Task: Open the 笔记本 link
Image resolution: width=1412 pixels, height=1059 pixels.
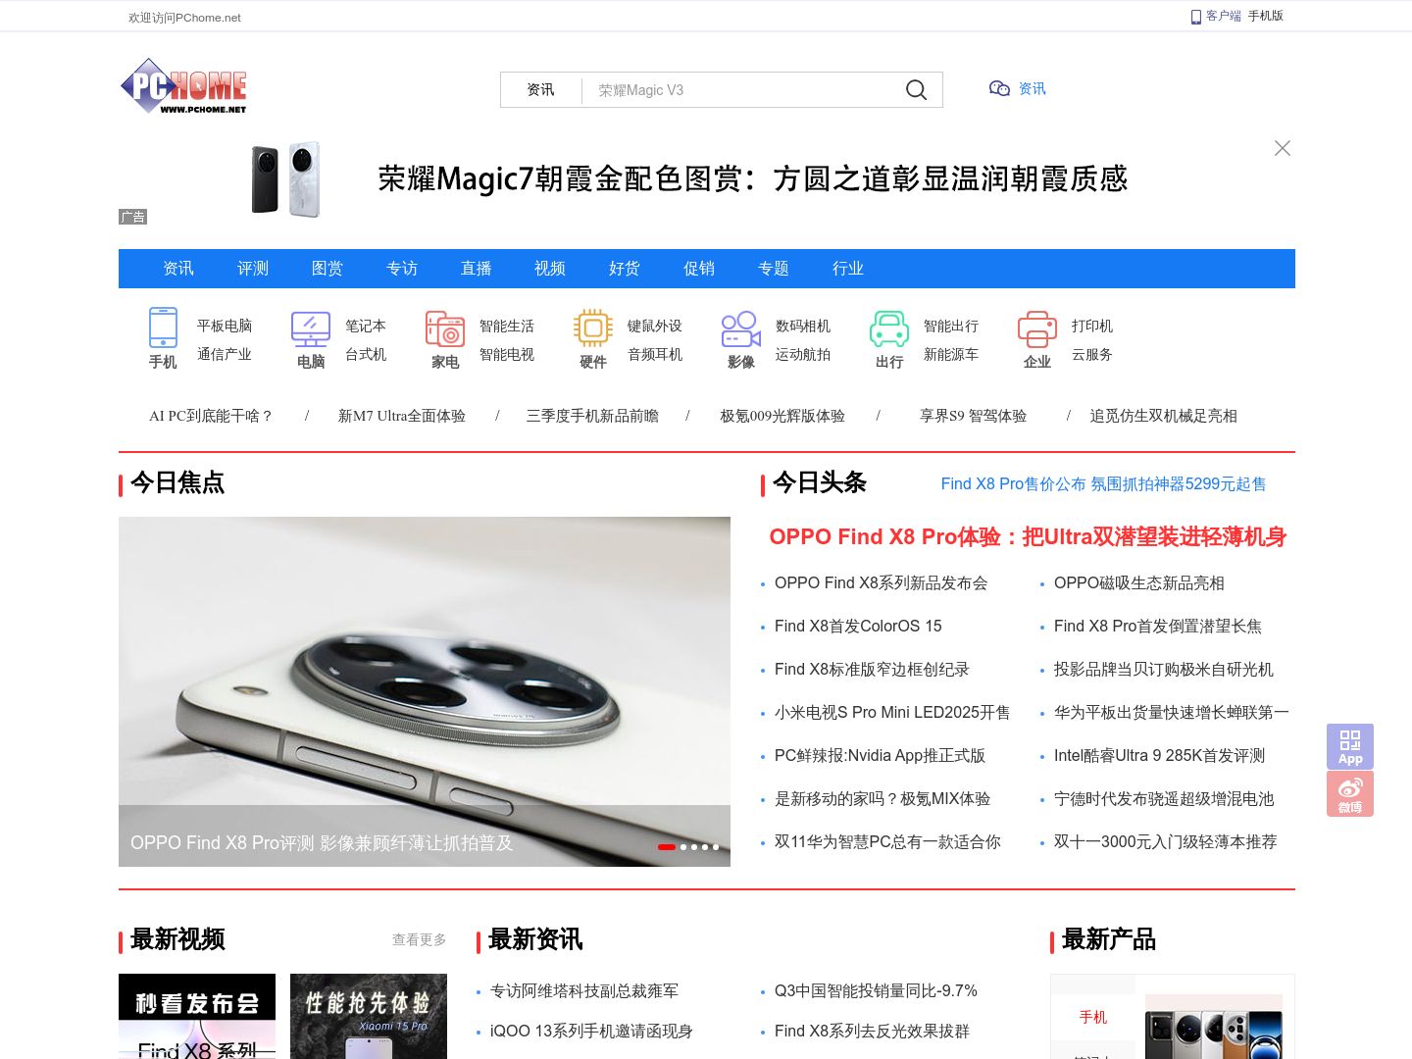Action: (x=366, y=326)
